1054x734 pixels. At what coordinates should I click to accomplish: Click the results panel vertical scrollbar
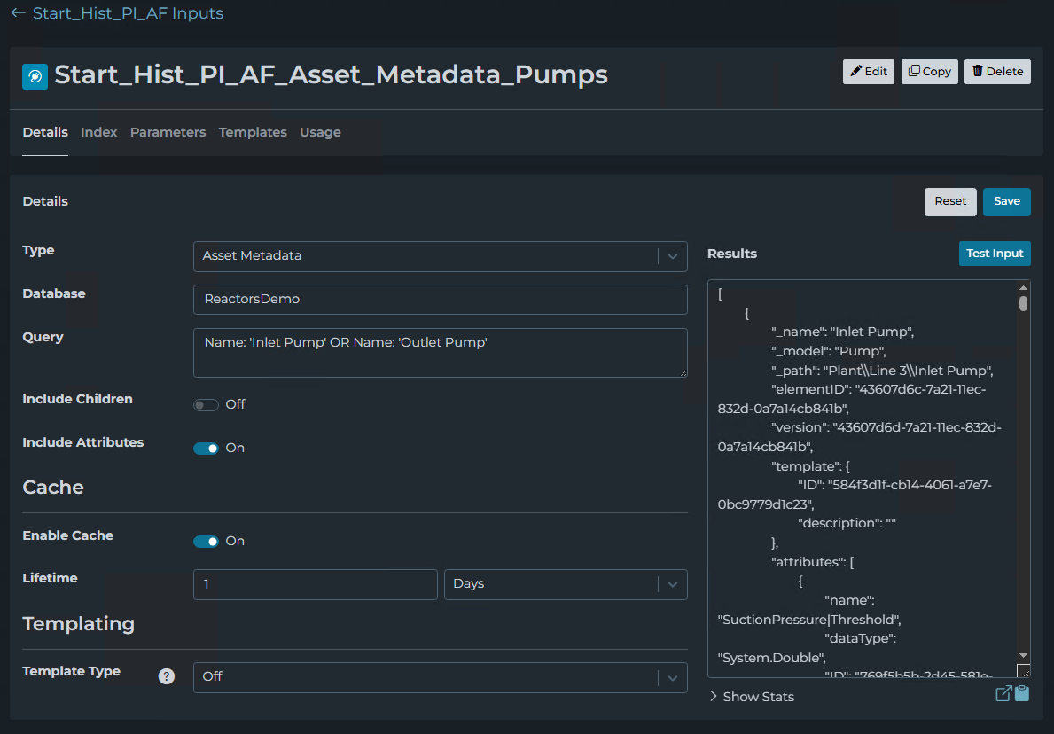(1023, 443)
